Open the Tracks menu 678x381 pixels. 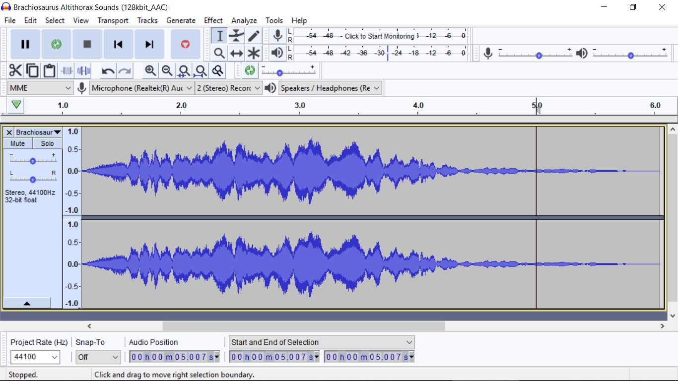click(x=147, y=20)
